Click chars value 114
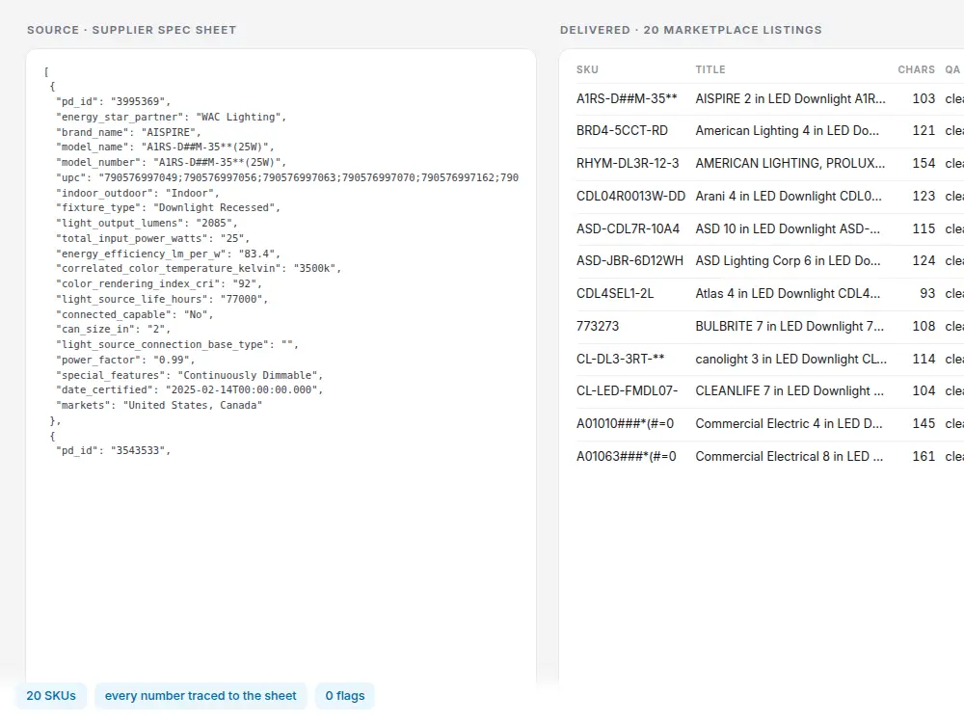964x723 pixels. click(x=924, y=359)
